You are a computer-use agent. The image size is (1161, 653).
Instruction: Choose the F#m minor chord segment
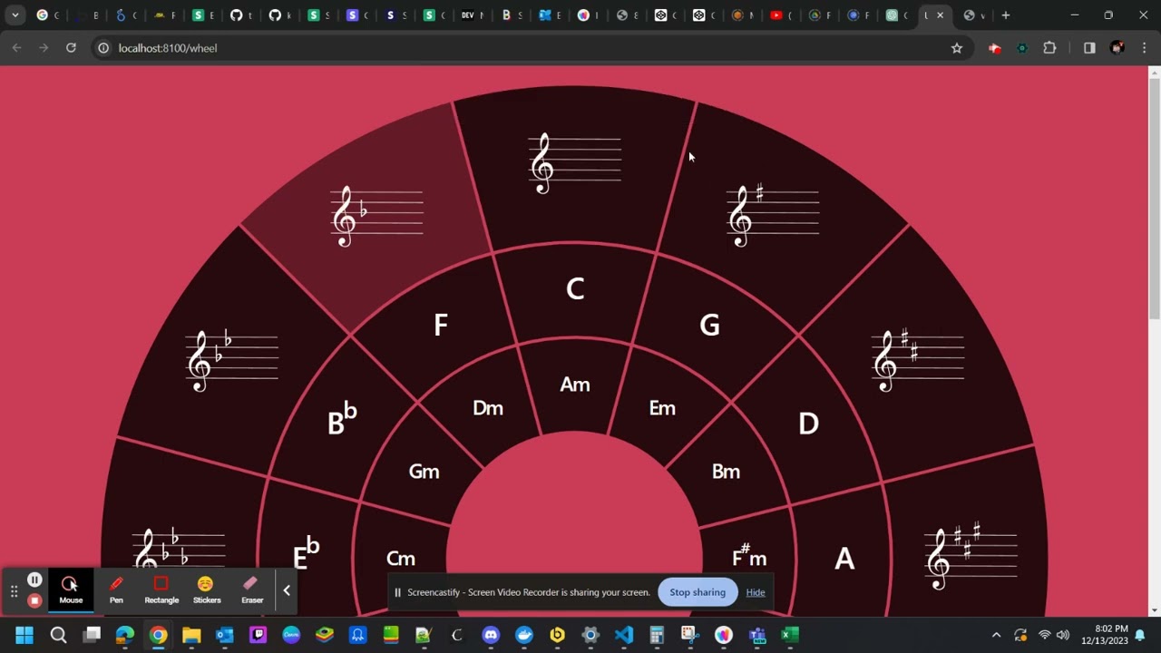pos(749,556)
